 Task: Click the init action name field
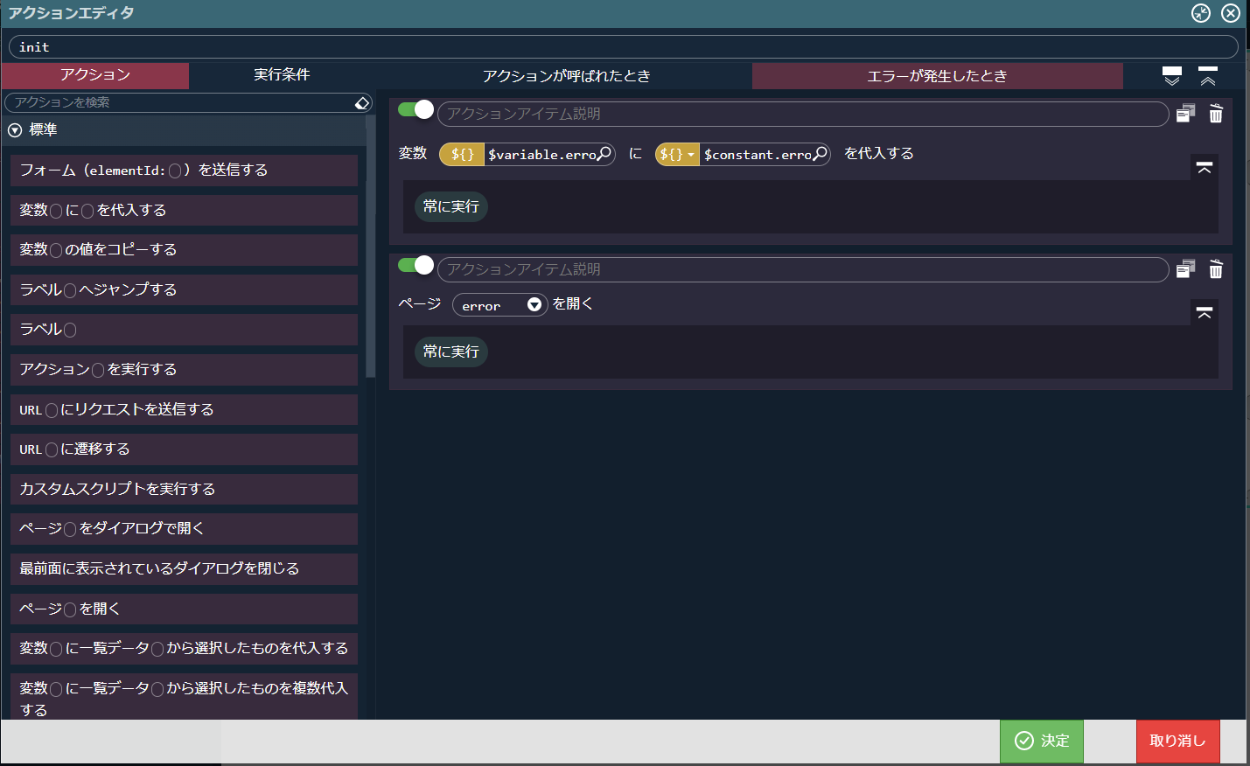[623, 47]
